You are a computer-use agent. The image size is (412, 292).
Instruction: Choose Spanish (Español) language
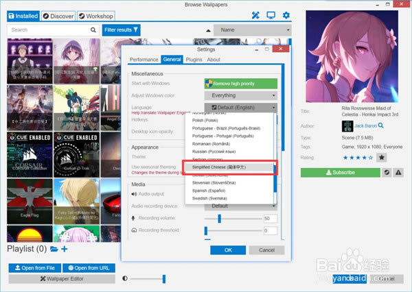(229, 191)
